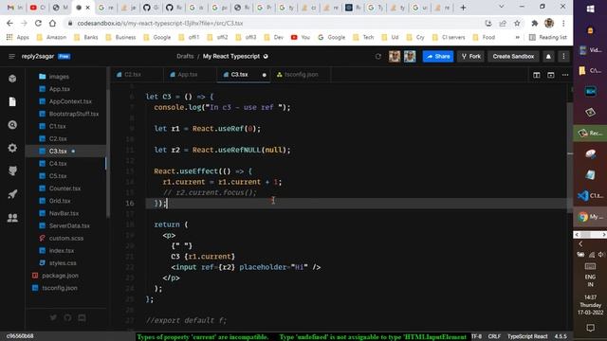The image size is (607, 341).
Task: Open the Amazon bookmarks folder
Action: click(51, 37)
